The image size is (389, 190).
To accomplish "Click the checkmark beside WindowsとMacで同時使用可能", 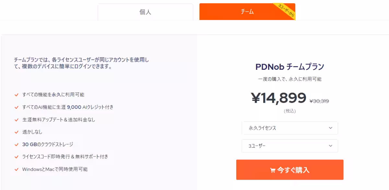I will click(16, 169).
